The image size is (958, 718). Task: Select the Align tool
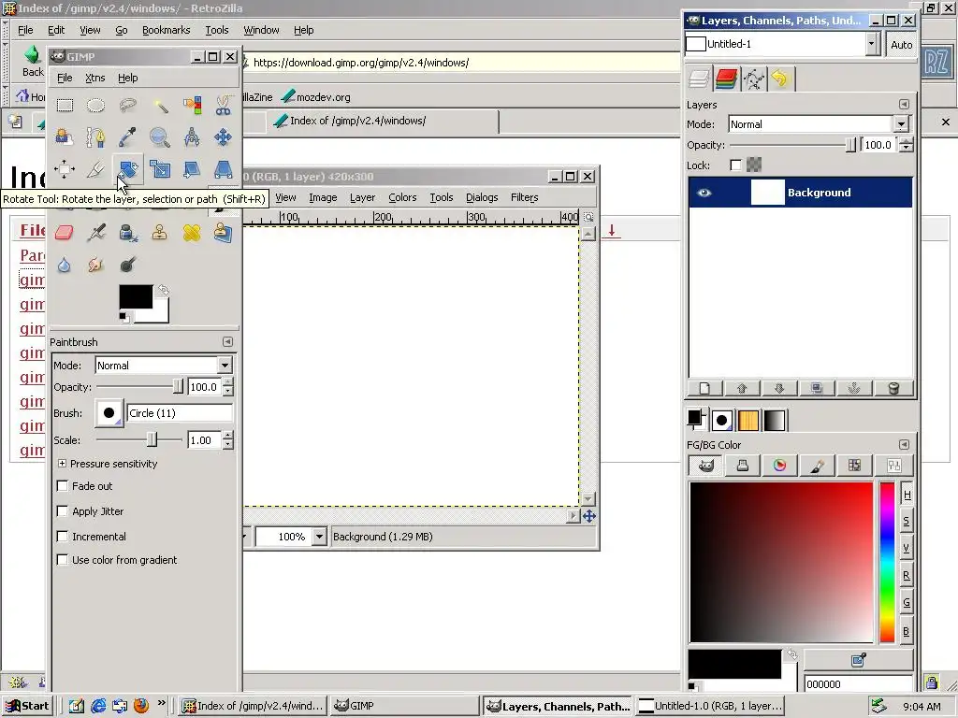click(65, 169)
